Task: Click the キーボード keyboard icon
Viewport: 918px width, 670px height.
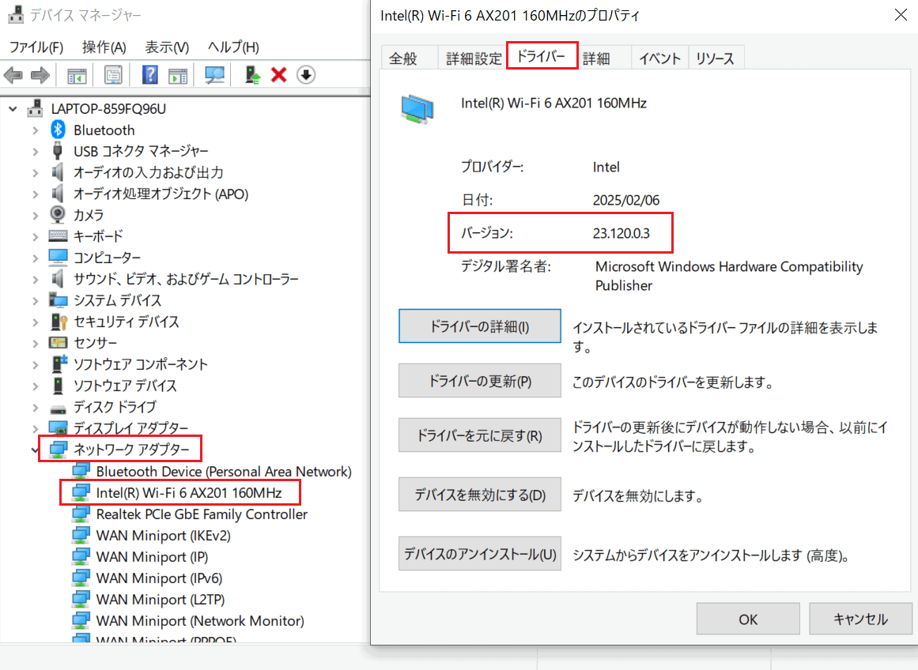Action: tap(58, 235)
